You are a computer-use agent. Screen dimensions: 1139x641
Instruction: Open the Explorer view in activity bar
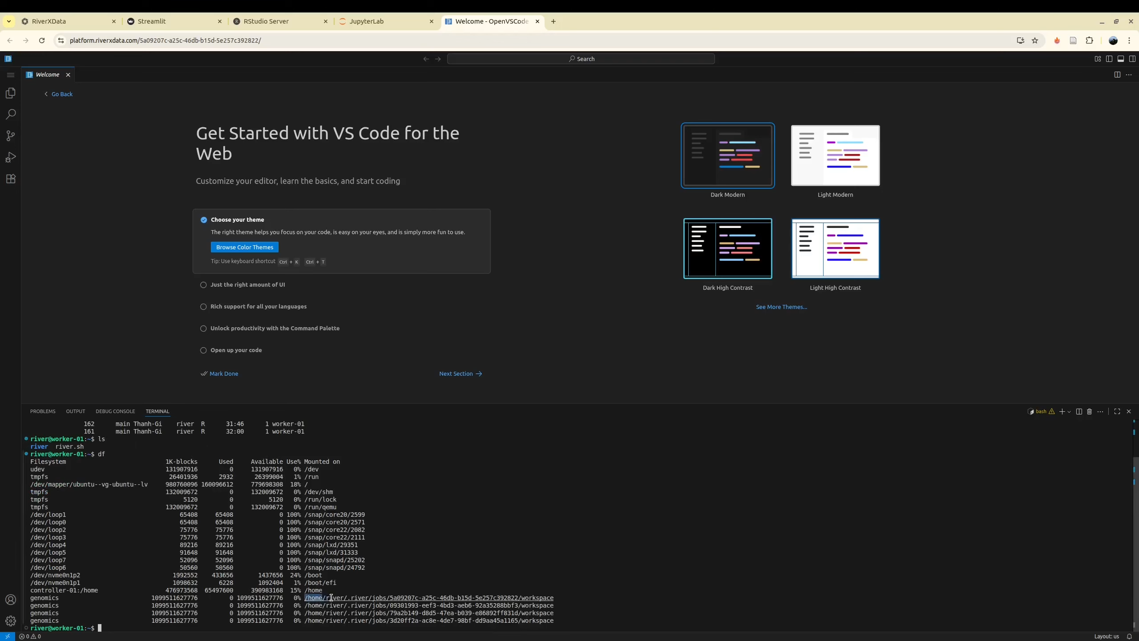(x=11, y=93)
